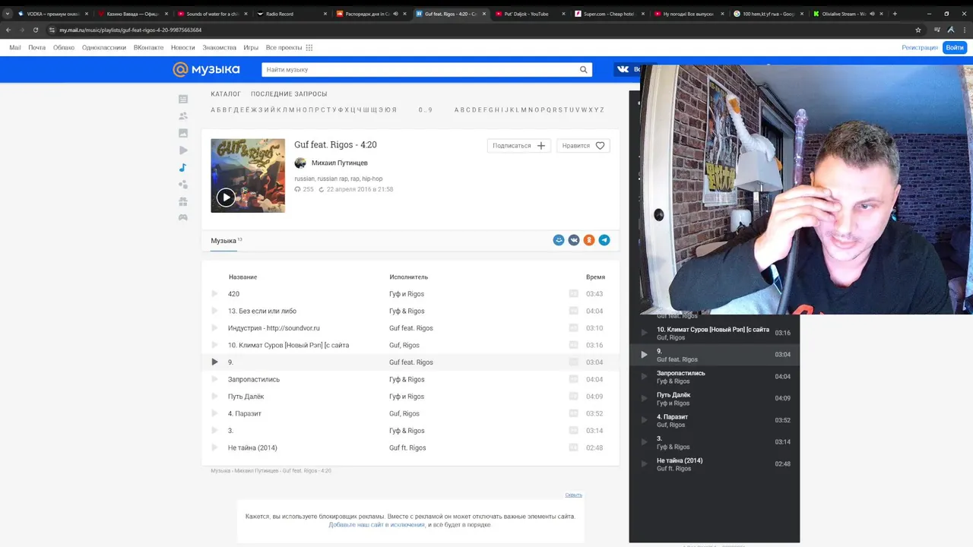Like the playlist with Нравится button
The width and height of the screenshot is (973, 547).
click(x=583, y=145)
